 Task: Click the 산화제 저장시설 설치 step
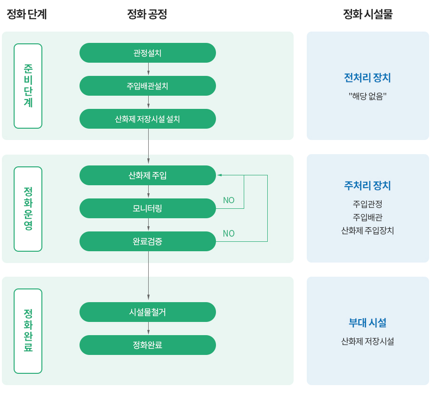tap(148, 119)
